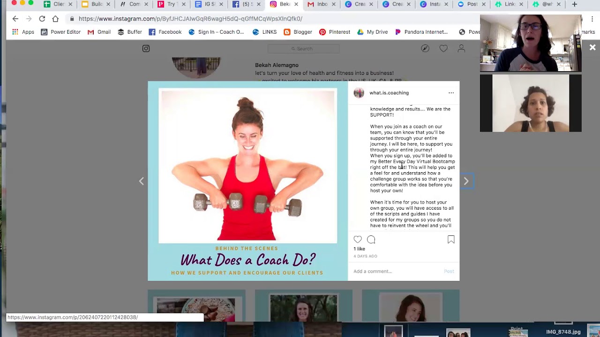Click the browser home icon

pos(55,19)
